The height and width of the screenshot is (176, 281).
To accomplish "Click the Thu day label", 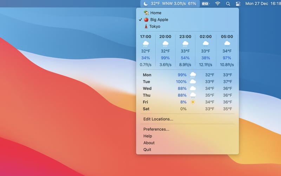I will tap(146, 95).
